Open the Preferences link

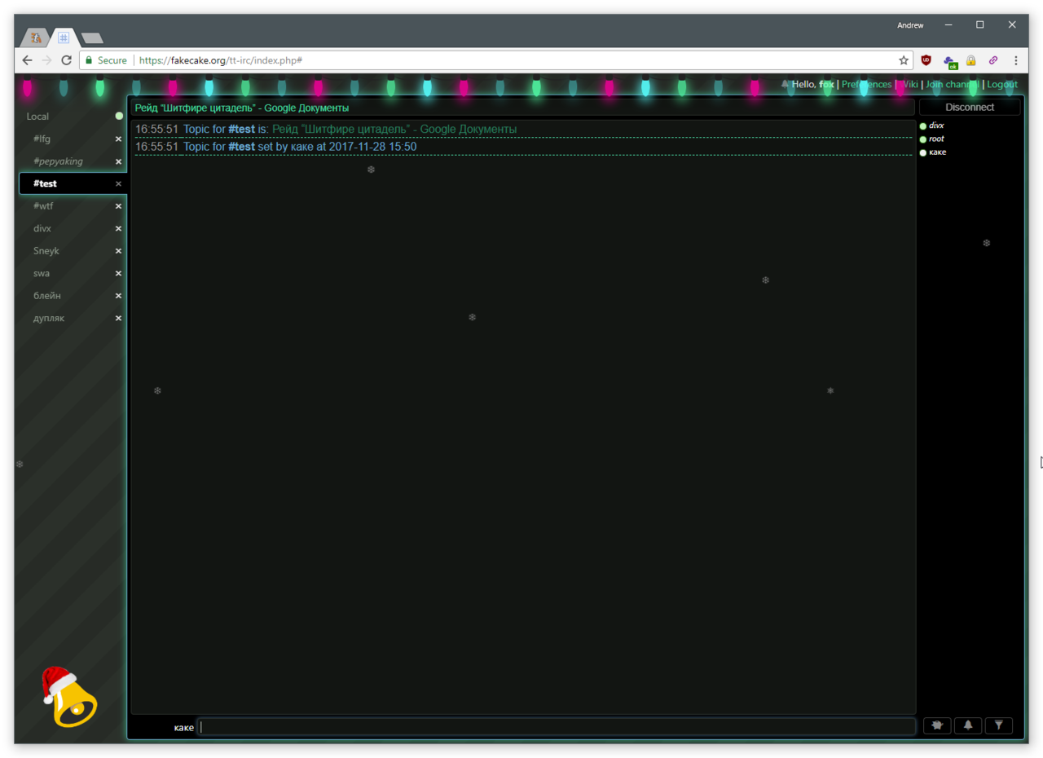tap(866, 85)
